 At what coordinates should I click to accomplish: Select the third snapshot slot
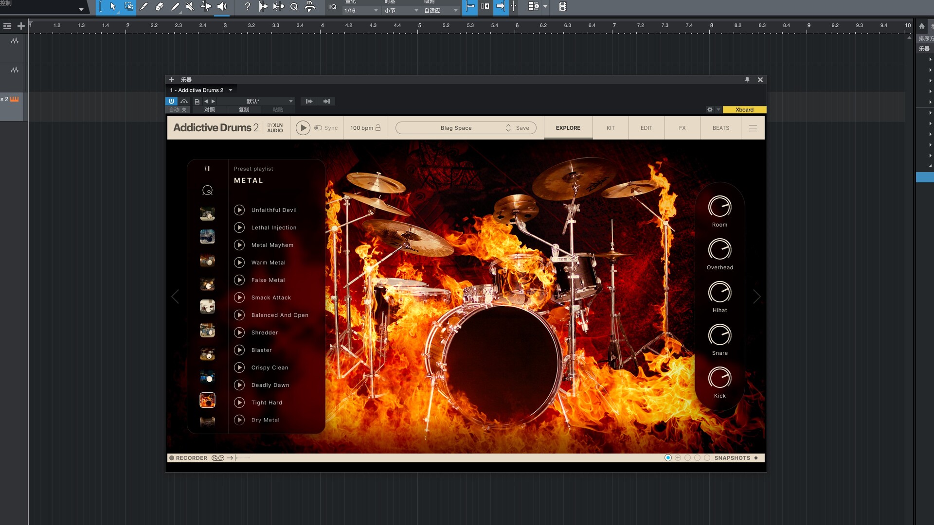coord(687,458)
